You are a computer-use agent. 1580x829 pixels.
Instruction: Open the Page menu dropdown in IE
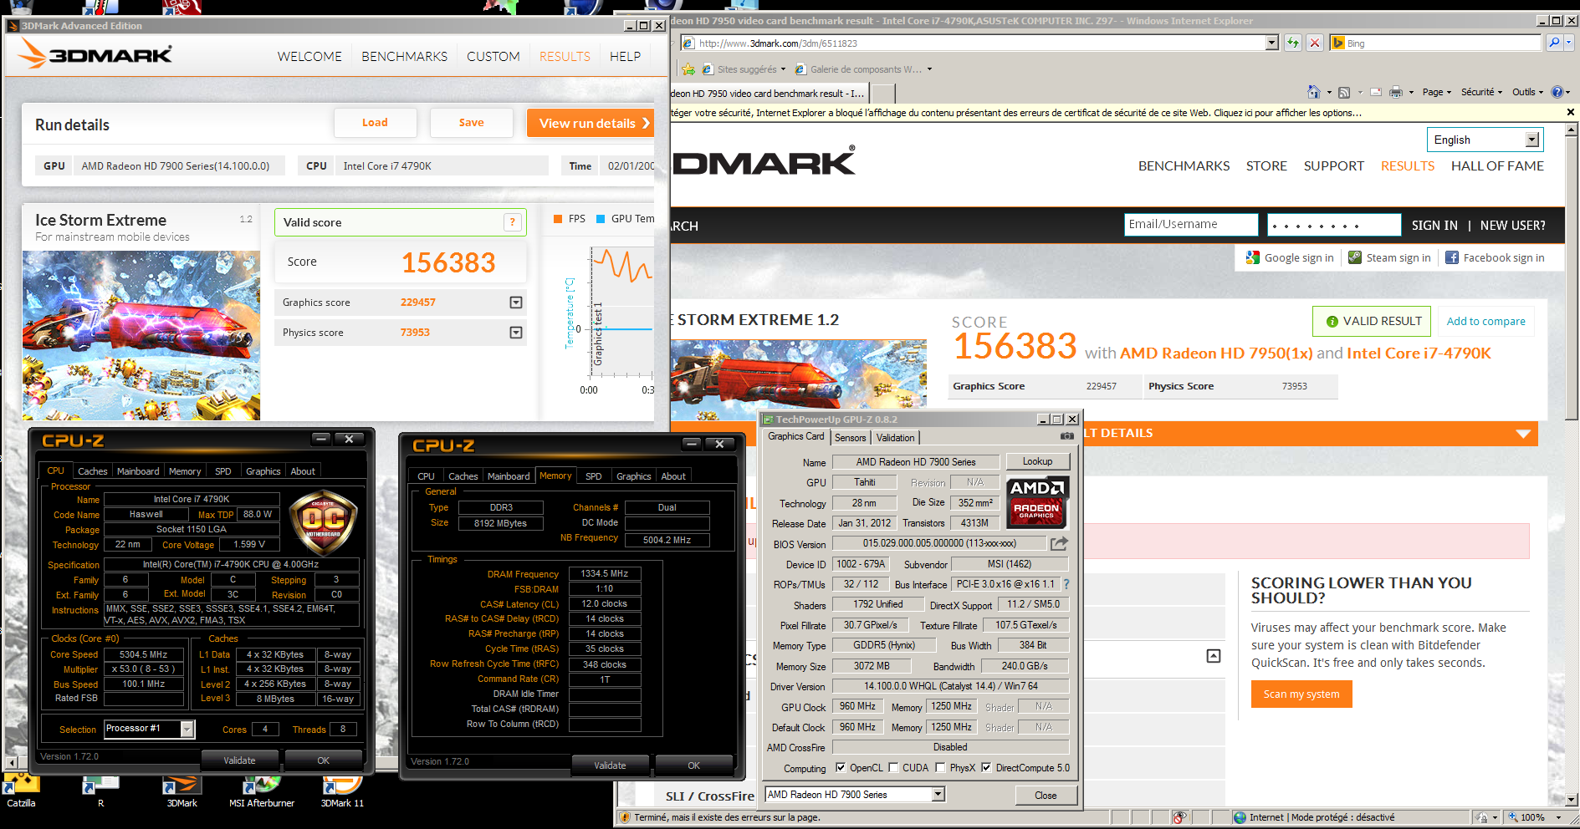(x=1437, y=92)
